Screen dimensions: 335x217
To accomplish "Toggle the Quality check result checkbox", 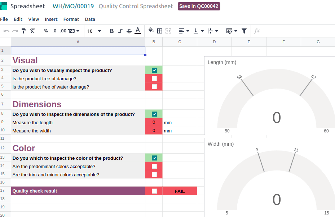I will [x=154, y=191].
